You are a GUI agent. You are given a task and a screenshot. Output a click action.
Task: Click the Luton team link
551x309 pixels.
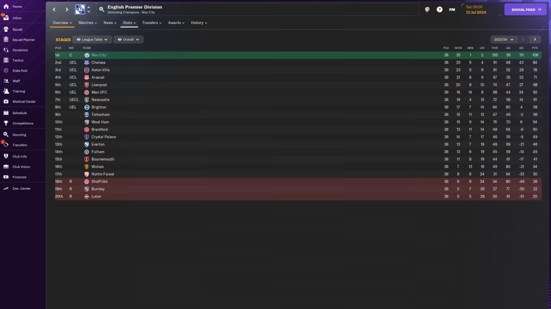click(96, 197)
